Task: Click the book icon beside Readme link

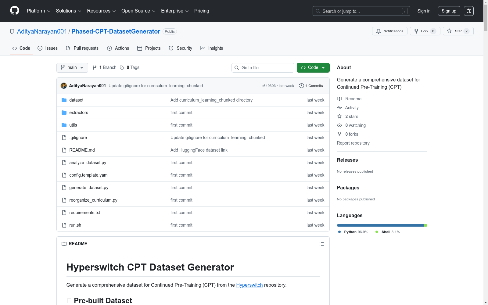Action: (339, 99)
